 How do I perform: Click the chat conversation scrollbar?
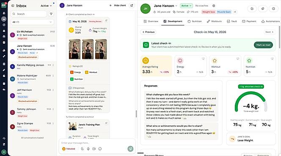[136, 114]
